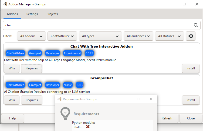Open the All addons filter dropdown

tap(31, 36)
